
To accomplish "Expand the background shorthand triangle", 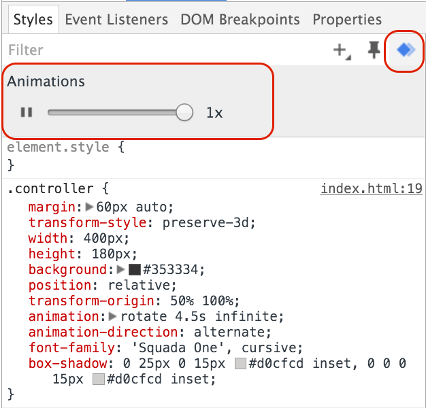I will pyautogui.click(x=122, y=269).
